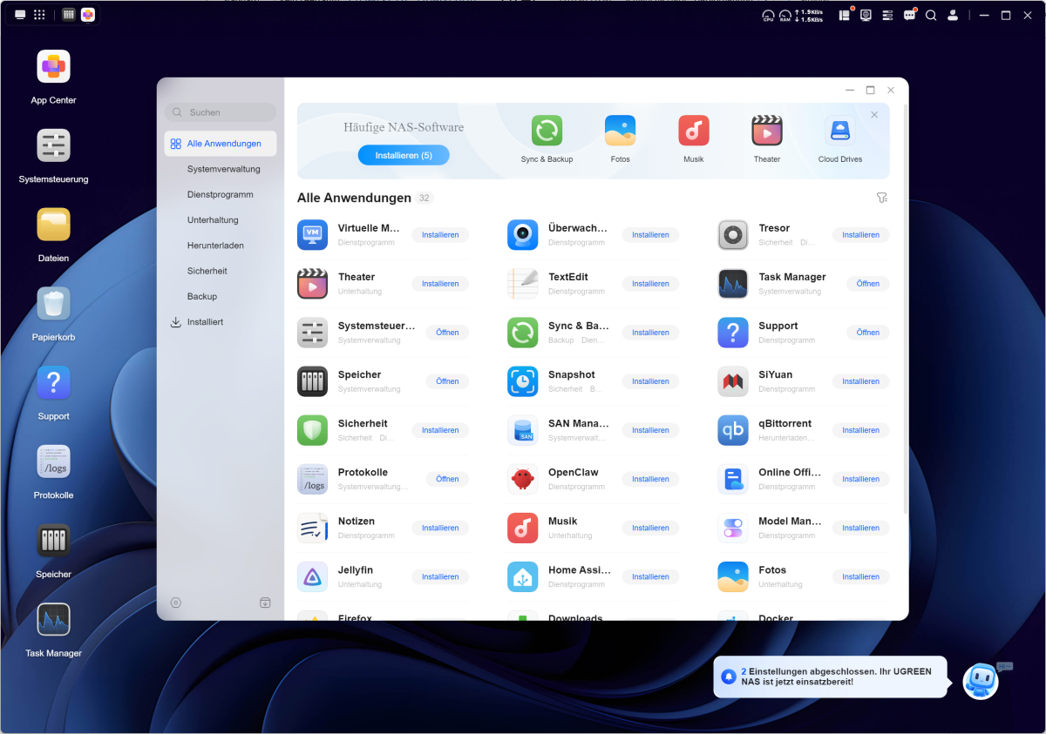Click the robot assistant mascot
Screen dimensions: 1046x734
[981, 680]
